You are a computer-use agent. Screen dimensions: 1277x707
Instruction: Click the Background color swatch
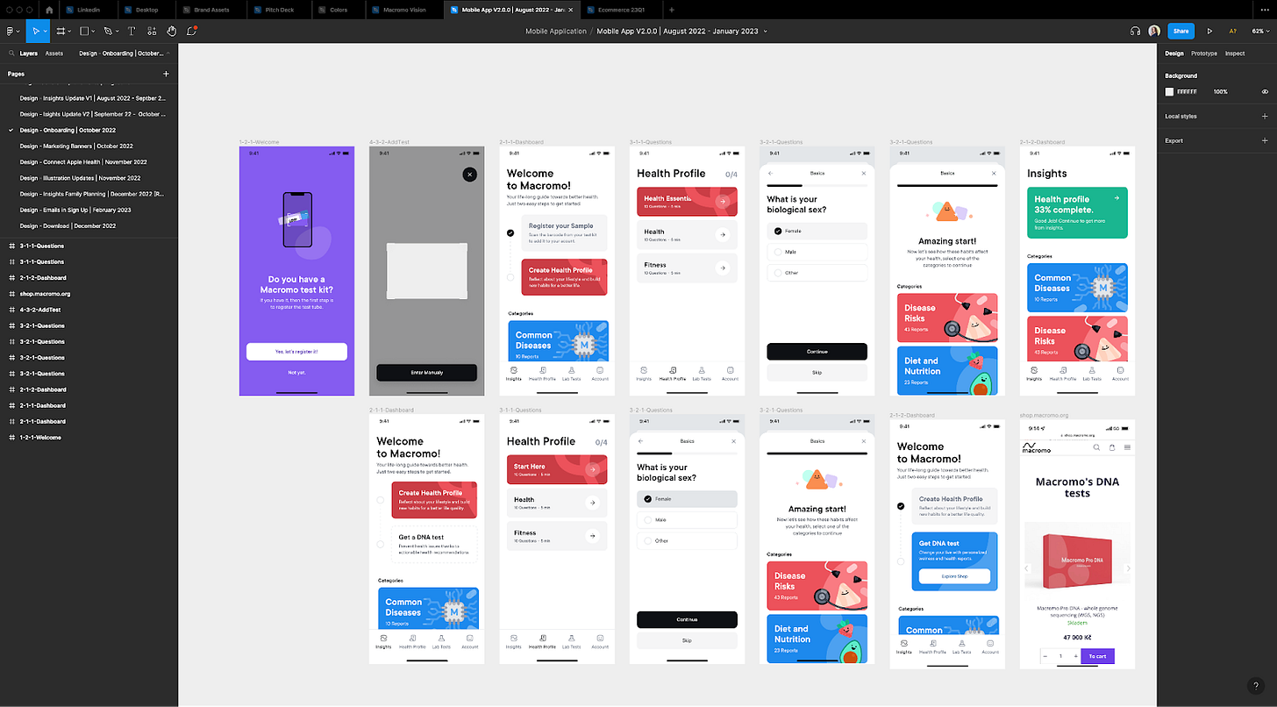point(1170,91)
